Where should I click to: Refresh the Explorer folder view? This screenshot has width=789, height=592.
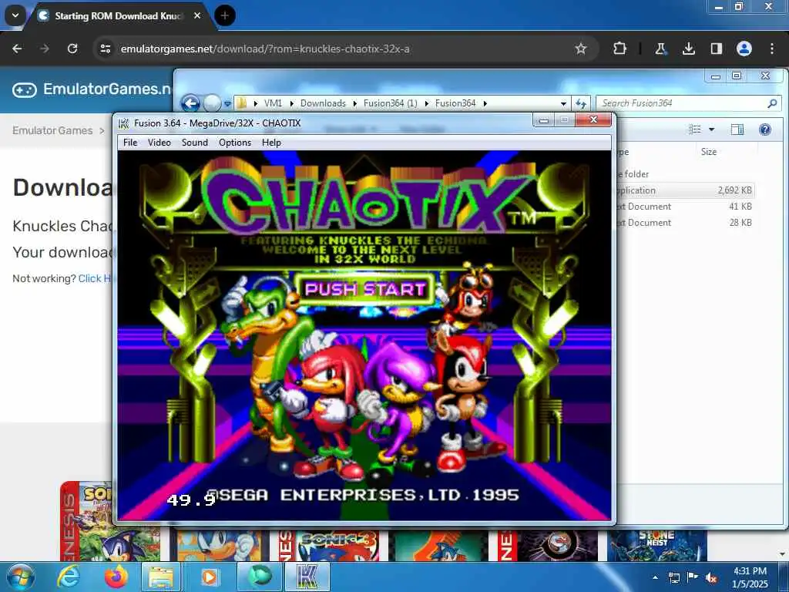click(581, 103)
